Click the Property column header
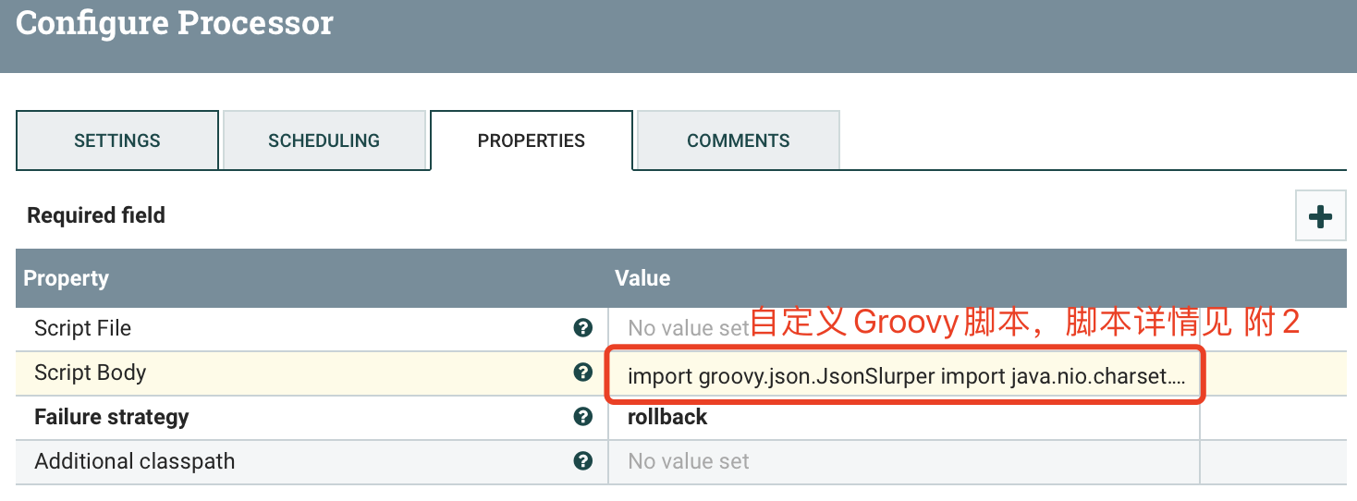This screenshot has height=501, width=1357. (67, 278)
